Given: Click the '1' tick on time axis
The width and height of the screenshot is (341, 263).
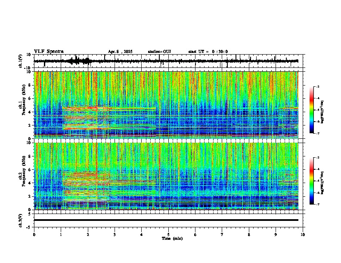Looking at the screenshot, I should tap(61, 235).
